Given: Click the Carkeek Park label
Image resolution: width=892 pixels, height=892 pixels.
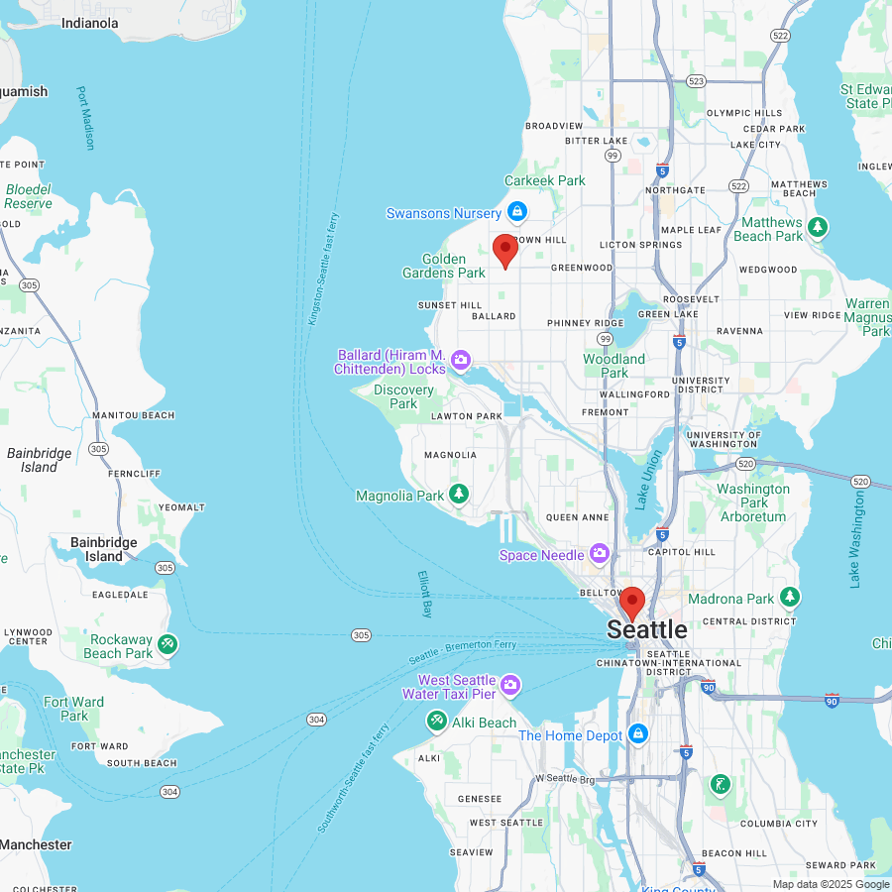Looking at the screenshot, I should (x=544, y=180).
